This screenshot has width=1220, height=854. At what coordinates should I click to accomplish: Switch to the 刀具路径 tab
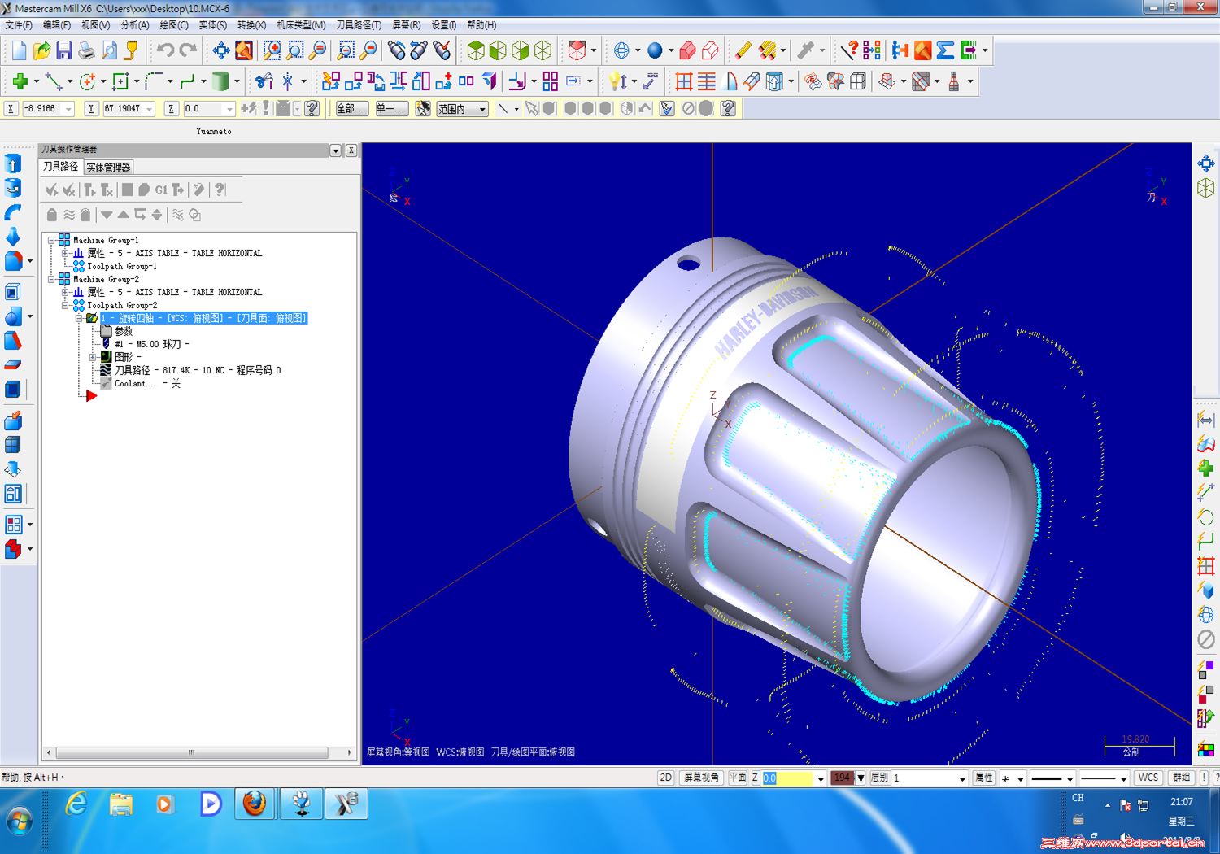(61, 167)
